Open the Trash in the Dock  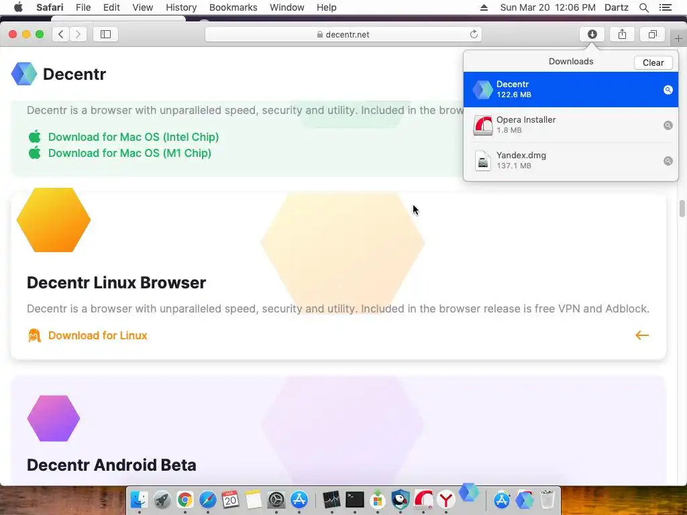tap(547, 500)
